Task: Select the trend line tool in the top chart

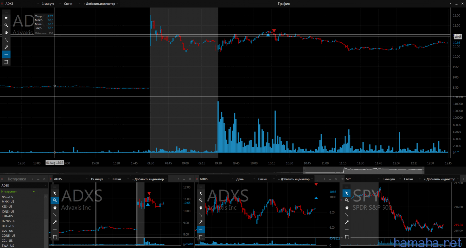Action: (x=6, y=40)
